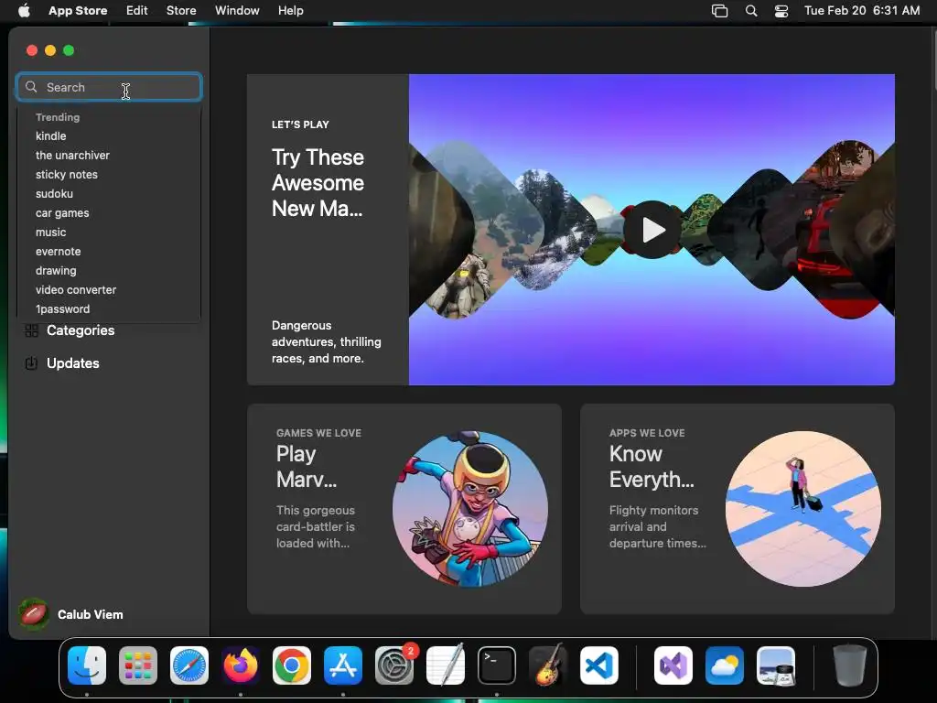Click the Updates download icon
Viewport: 937px width, 703px height.
point(32,363)
